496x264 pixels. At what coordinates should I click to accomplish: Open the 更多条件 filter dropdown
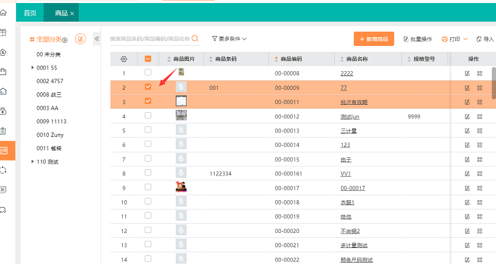coord(229,38)
